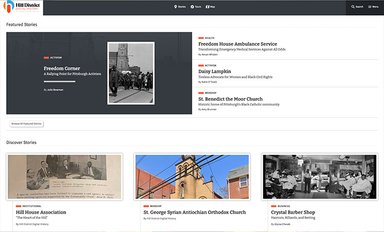
Task: Click the Hill House Association newspaper image
Action: coord(64,176)
